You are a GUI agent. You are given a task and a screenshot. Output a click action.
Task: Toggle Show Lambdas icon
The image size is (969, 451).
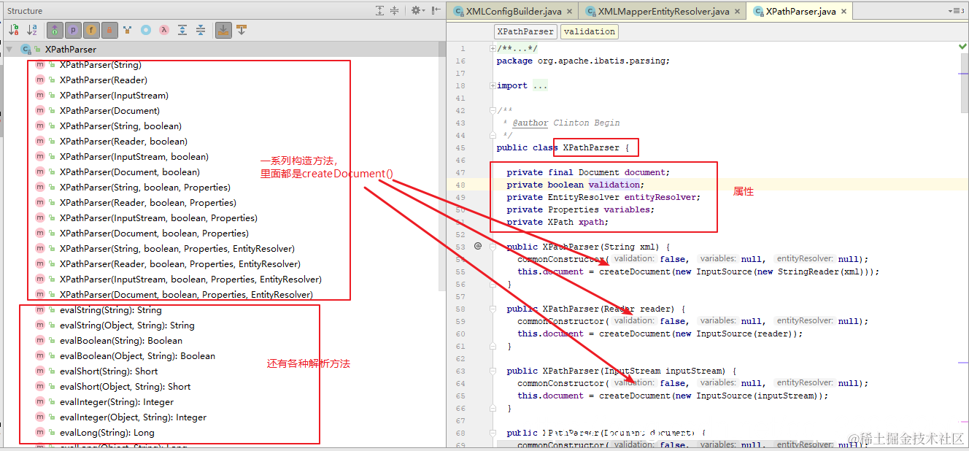(x=164, y=30)
